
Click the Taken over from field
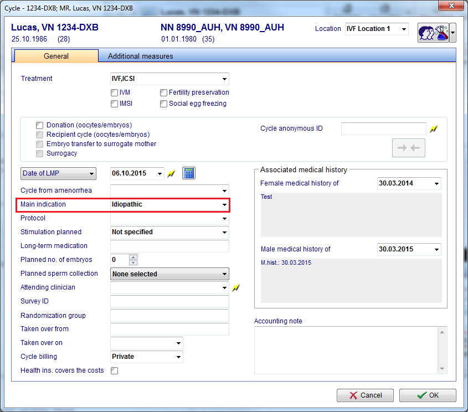pyautogui.click(x=169, y=329)
